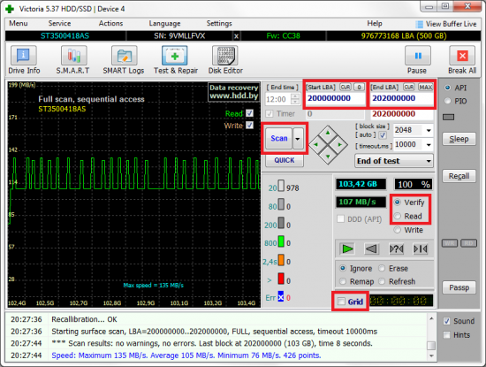
Task: Expand the block size 2048 dropdown
Action: pos(429,130)
